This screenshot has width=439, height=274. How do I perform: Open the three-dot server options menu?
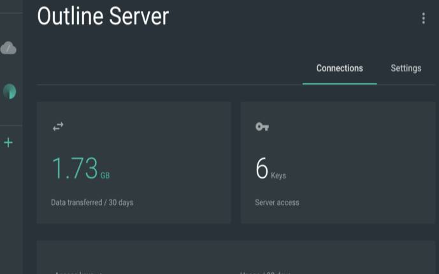423,18
